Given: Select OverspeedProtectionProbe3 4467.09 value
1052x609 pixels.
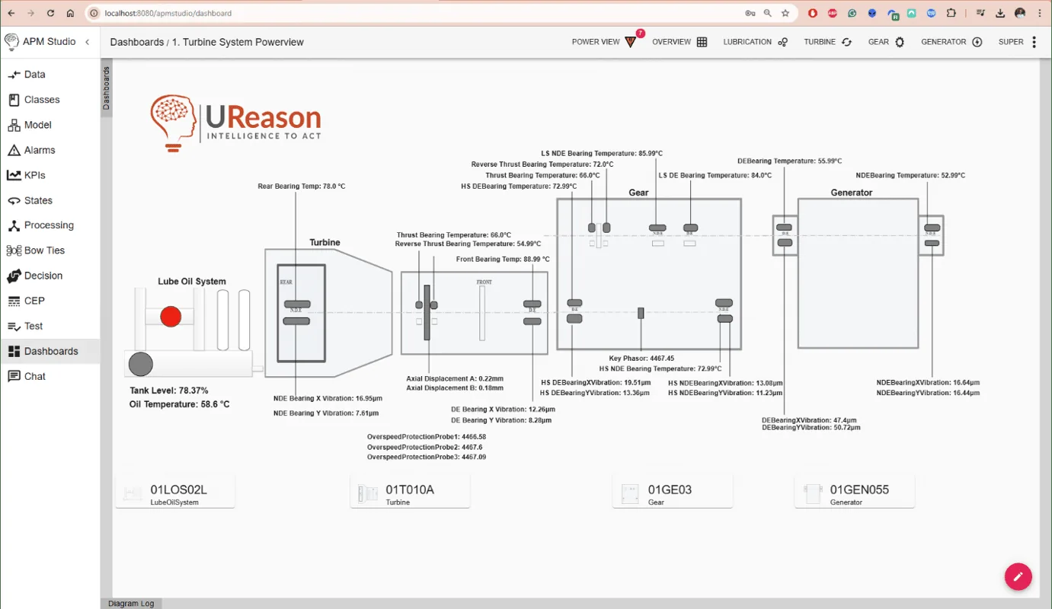Looking at the screenshot, I should click(x=427, y=458).
